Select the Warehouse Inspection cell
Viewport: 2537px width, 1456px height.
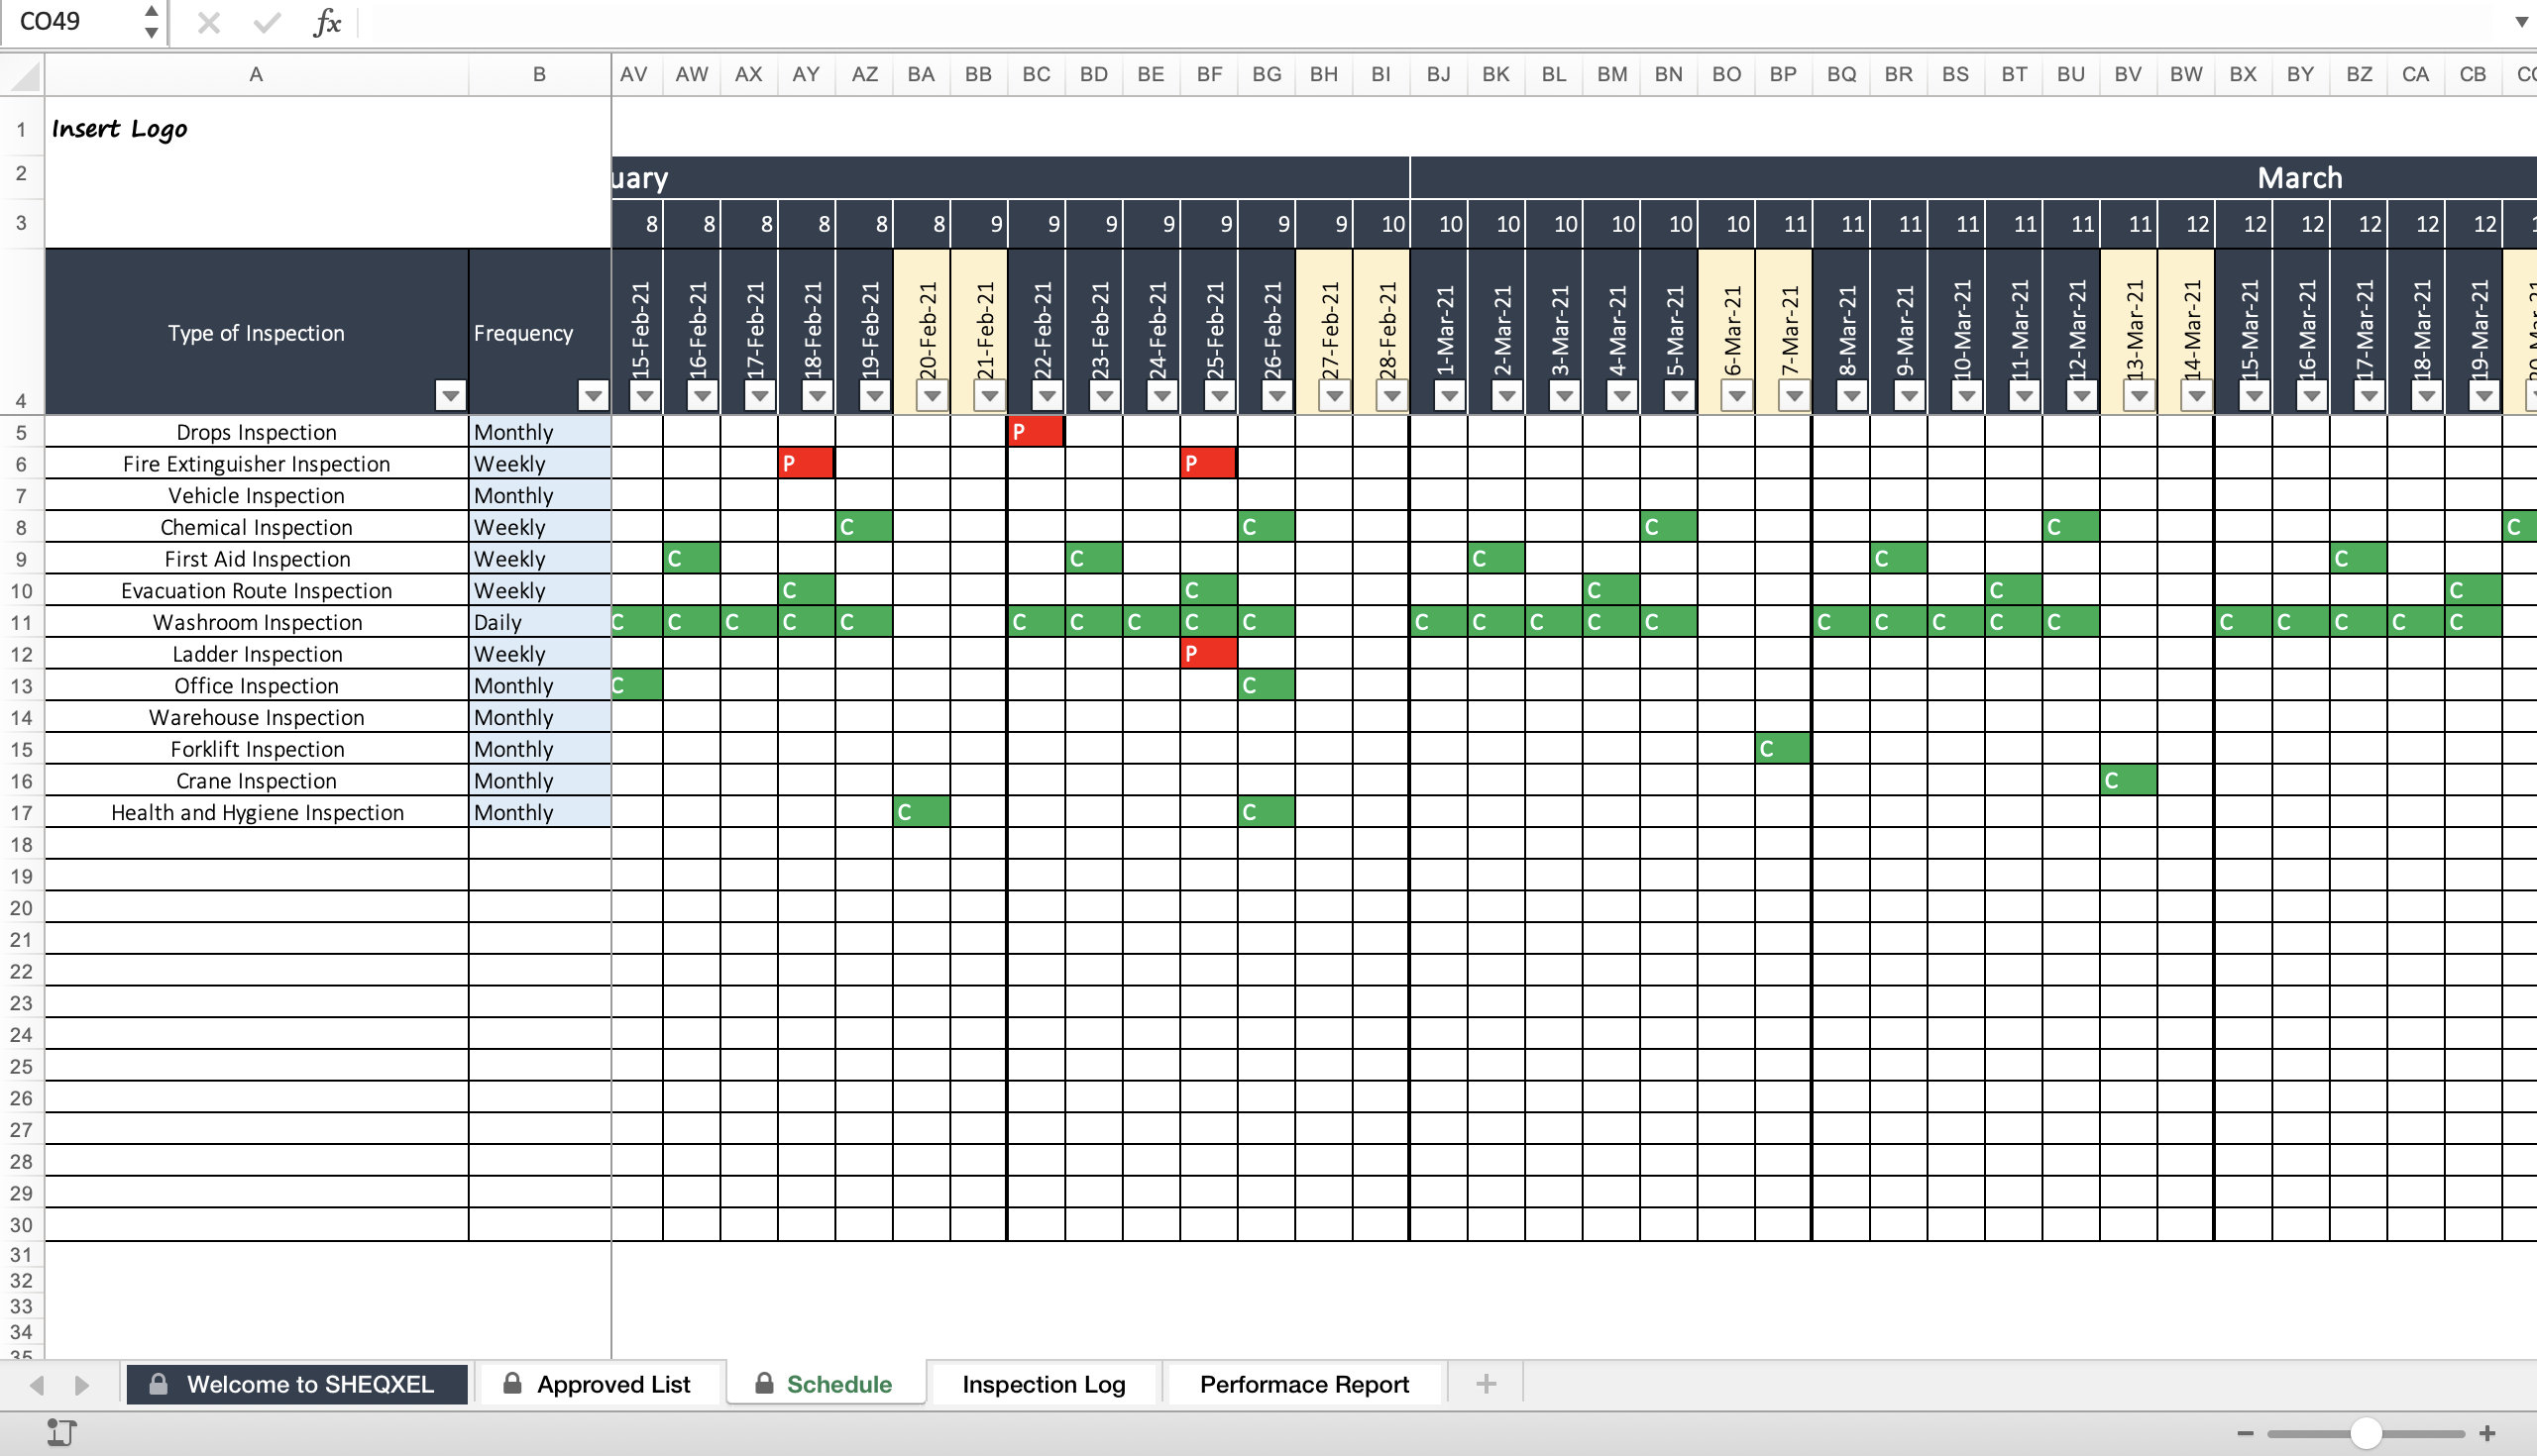[256, 717]
